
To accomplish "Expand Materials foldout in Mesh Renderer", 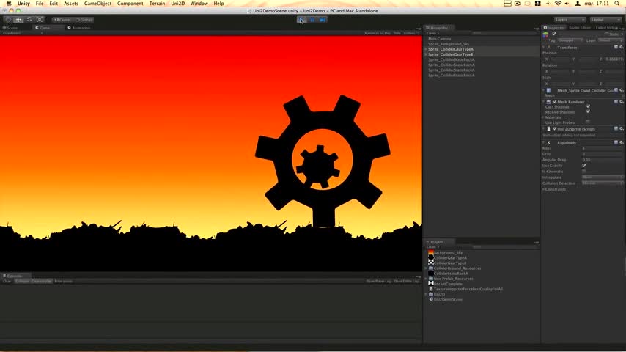I will tap(543, 117).
